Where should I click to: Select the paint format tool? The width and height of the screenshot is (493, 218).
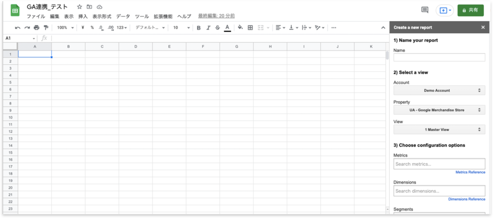click(x=46, y=28)
